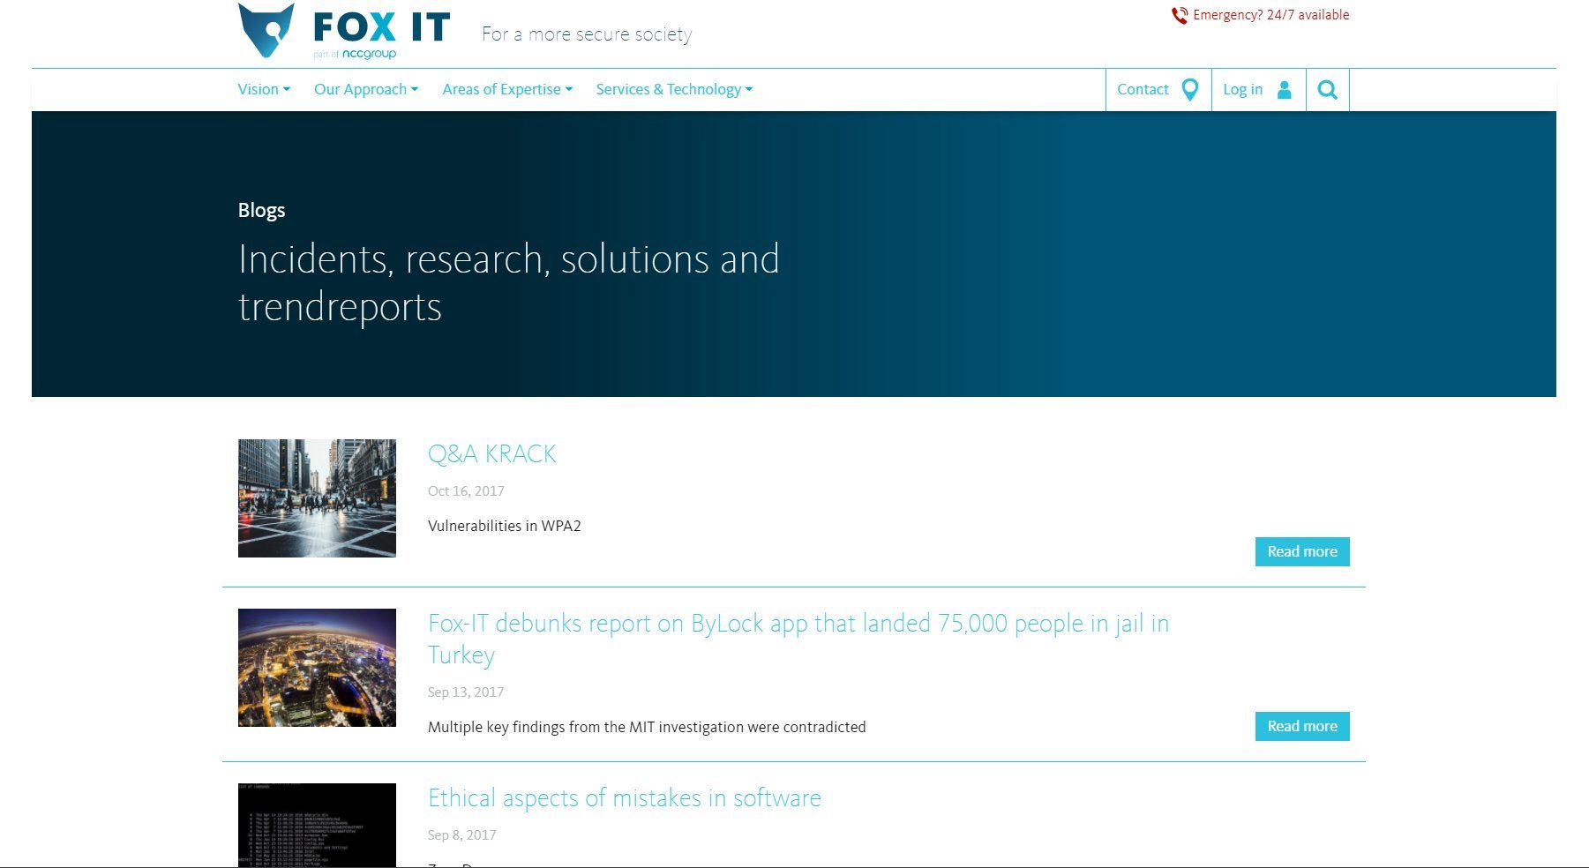Screen dimensions: 1589x868
Task: Select the Log in menu item
Action: pyautogui.click(x=1242, y=90)
